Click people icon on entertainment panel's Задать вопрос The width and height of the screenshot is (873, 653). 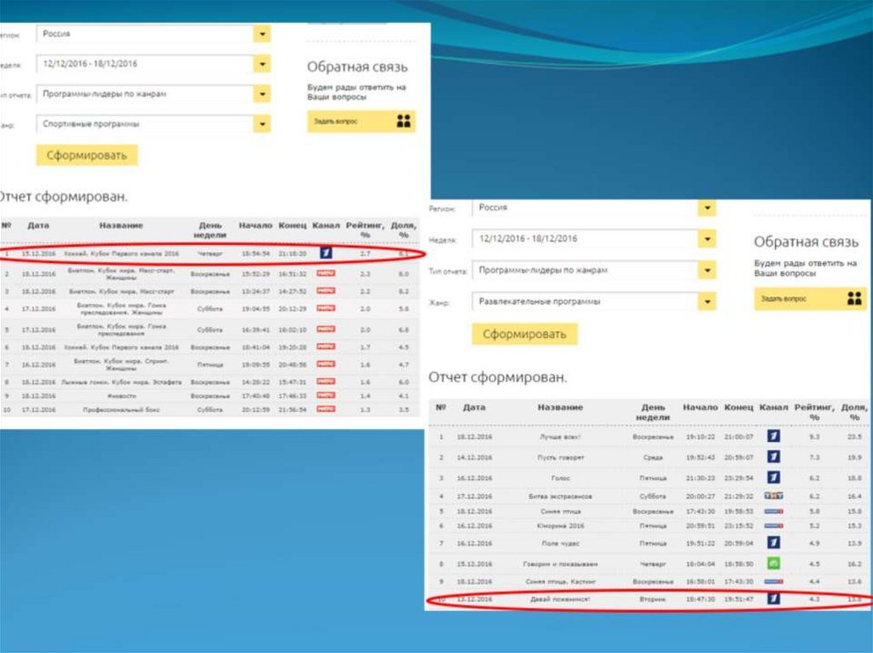(854, 299)
